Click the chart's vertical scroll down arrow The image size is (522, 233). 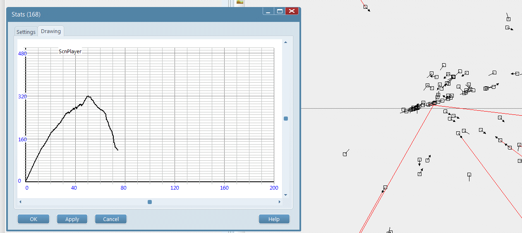[285, 195]
